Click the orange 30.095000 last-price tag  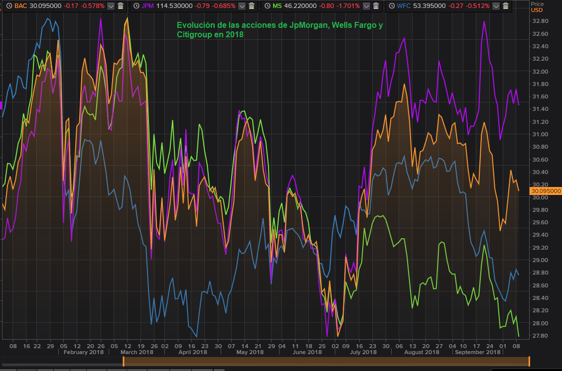pos(546,191)
